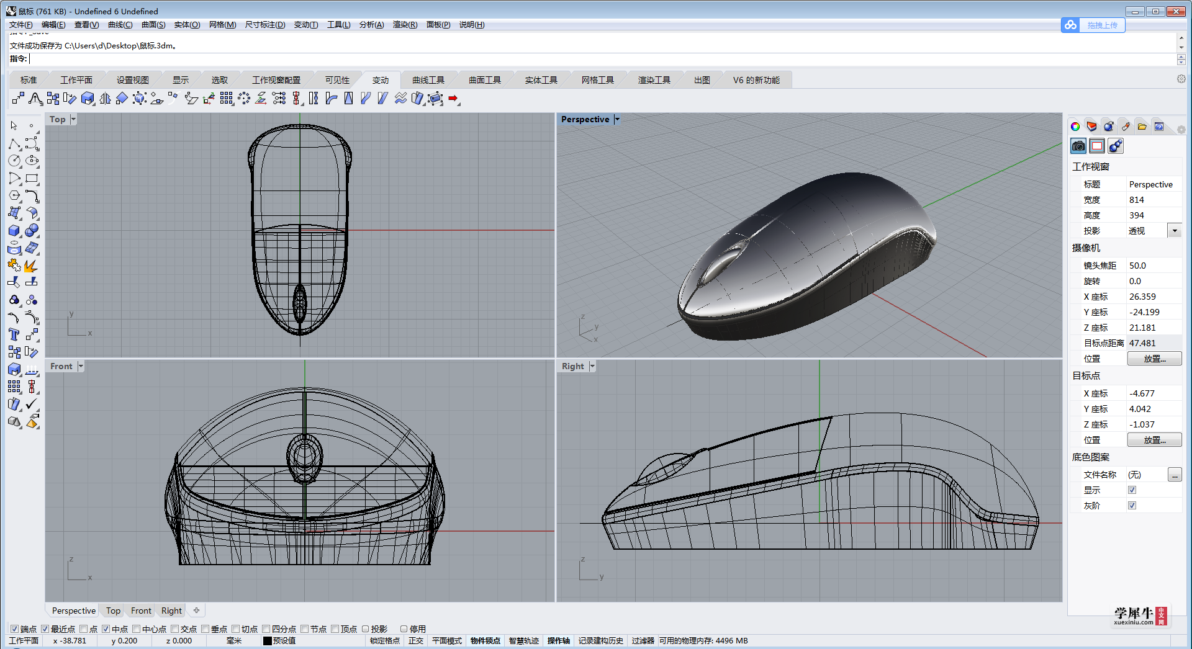Select the Text object tool
This screenshot has width=1192, height=649.
[x=14, y=335]
